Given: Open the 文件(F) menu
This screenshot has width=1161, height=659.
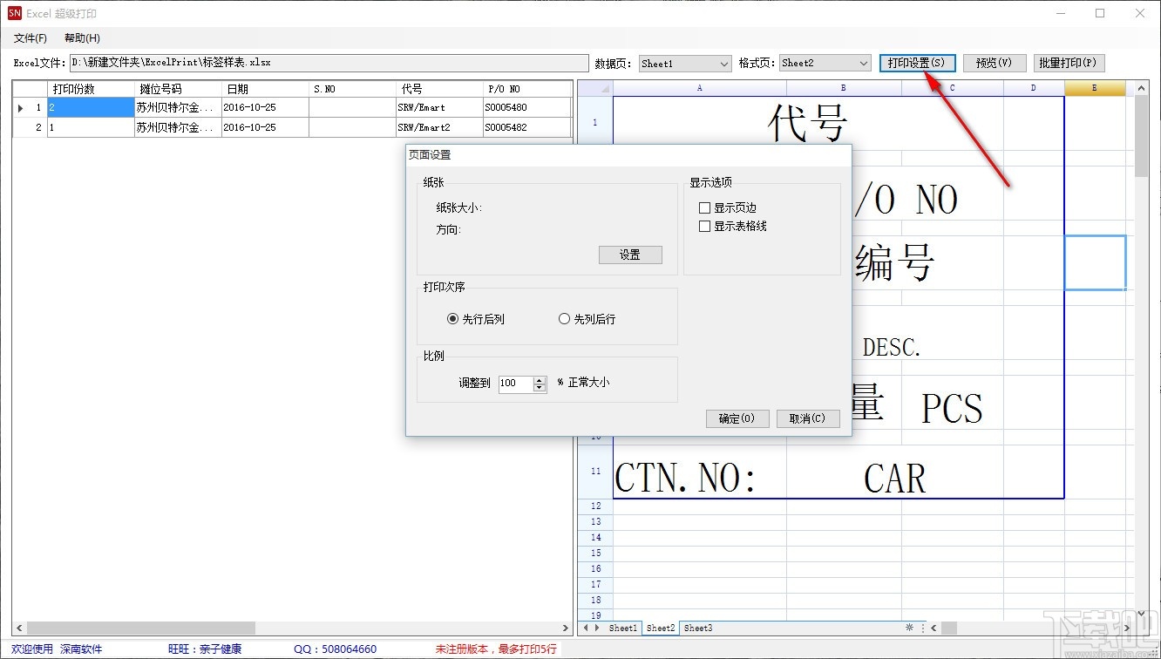Looking at the screenshot, I should point(31,38).
